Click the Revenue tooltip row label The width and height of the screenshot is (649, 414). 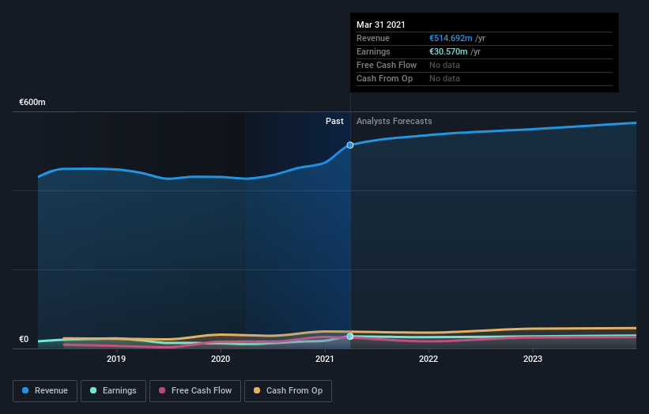pyautogui.click(x=373, y=38)
